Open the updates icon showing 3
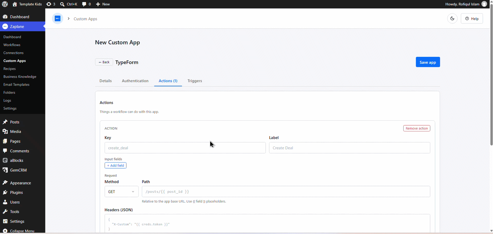The width and height of the screenshot is (493, 234). [x=49, y=4]
